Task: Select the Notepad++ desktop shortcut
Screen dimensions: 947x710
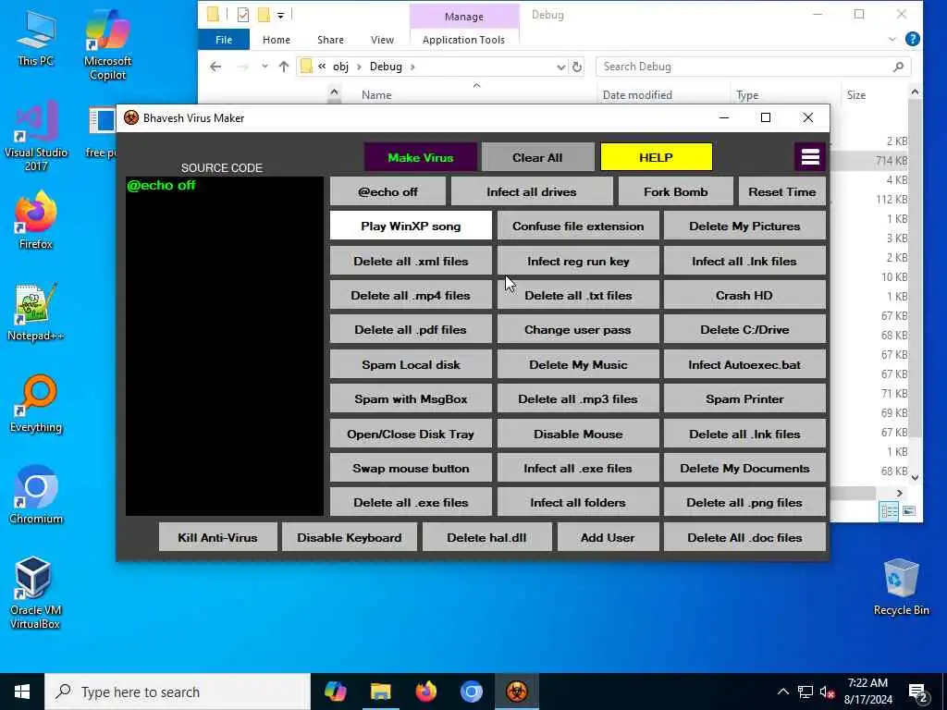Action: 36,312
